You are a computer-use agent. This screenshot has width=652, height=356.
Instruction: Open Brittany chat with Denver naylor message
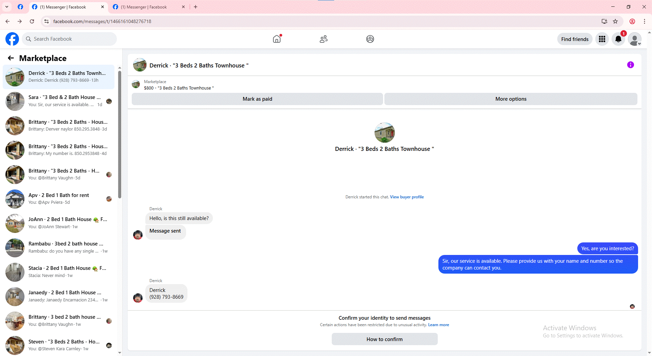pos(58,126)
